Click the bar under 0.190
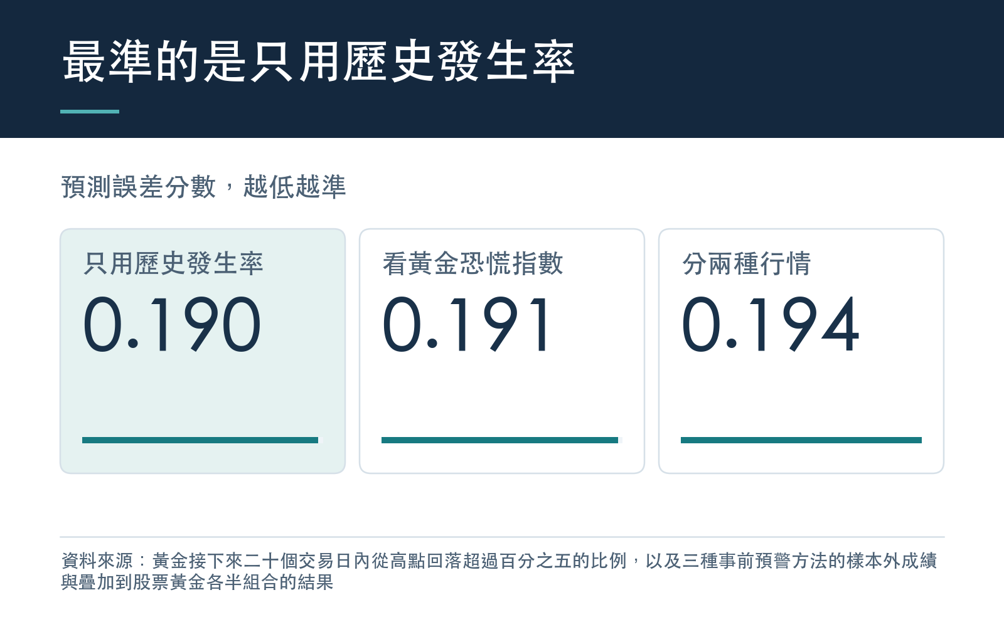Image resolution: width=1004 pixels, height=627 pixels. (200, 440)
